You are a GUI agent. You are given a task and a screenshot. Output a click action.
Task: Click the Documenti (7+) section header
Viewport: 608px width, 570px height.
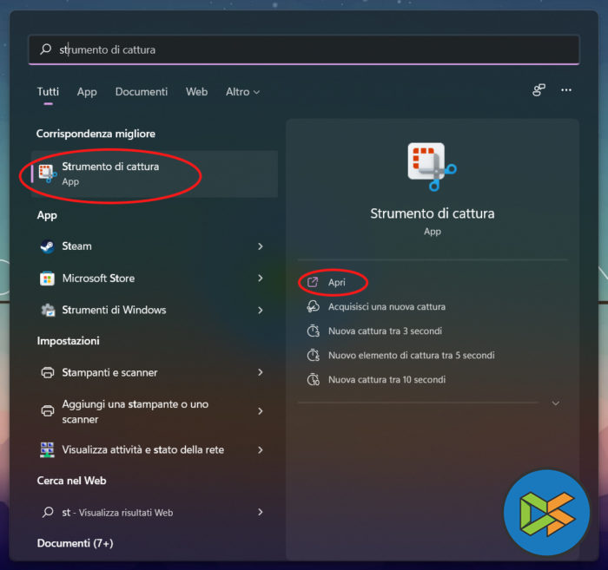click(76, 543)
